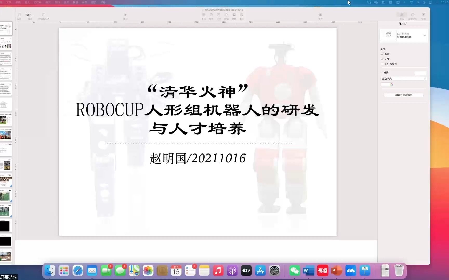Enable the 幻灯片编号 slide number checkbox
449x280 pixels.
pyautogui.click(x=382, y=64)
